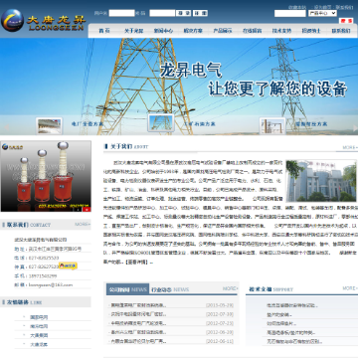
Task: Open the 产品展示 menu item
Action: point(223,31)
